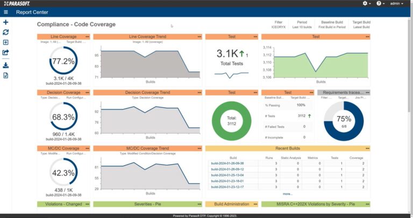
Task: Click the Add Dashboard boxed-plus icon
Action: (x=5, y=42)
